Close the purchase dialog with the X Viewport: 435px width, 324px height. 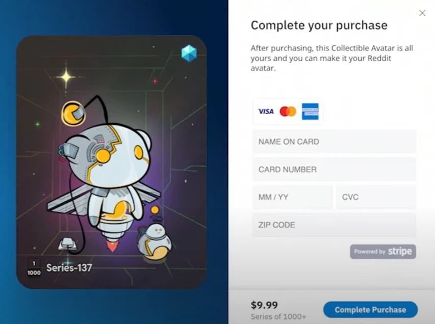[422, 13]
